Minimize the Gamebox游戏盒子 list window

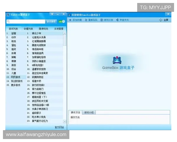click(58, 14)
